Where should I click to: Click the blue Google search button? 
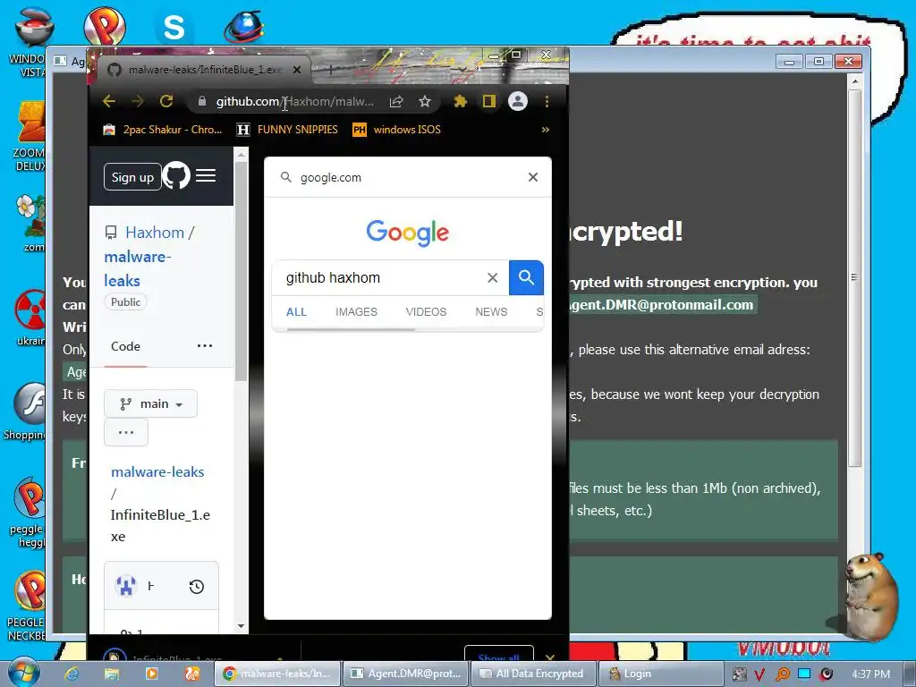point(526,278)
